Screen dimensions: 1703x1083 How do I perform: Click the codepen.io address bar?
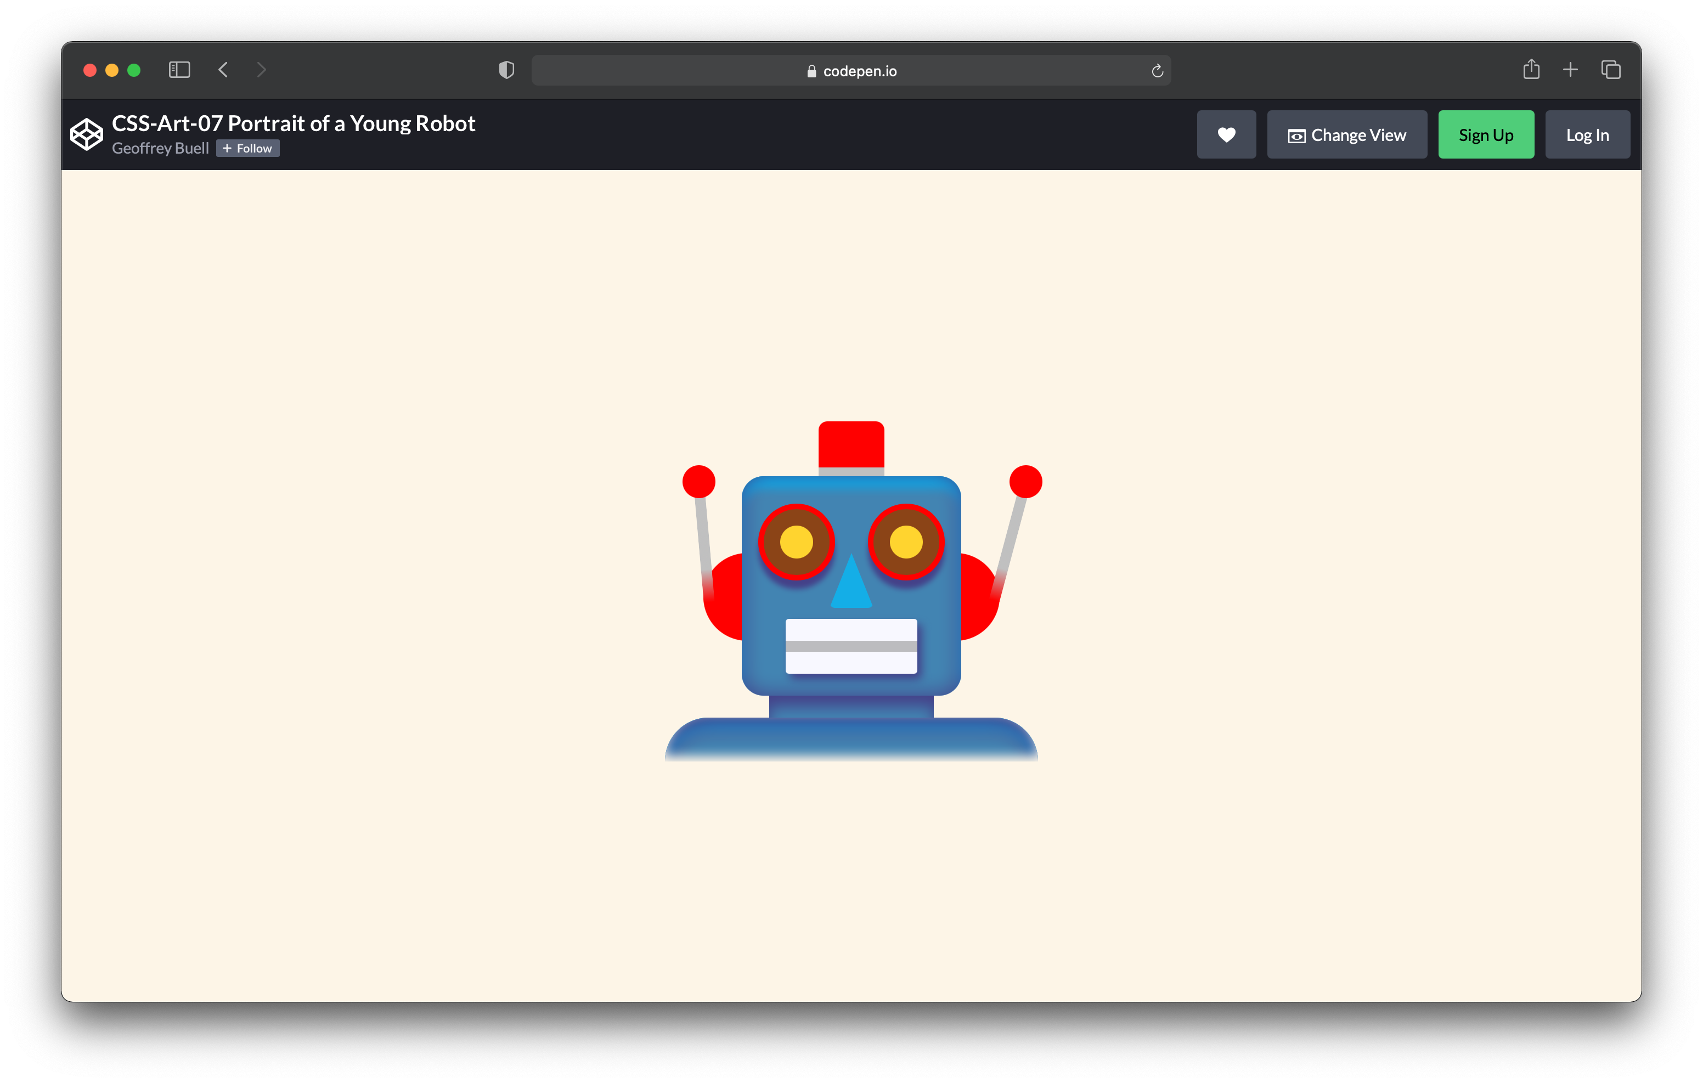pyautogui.click(x=851, y=71)
